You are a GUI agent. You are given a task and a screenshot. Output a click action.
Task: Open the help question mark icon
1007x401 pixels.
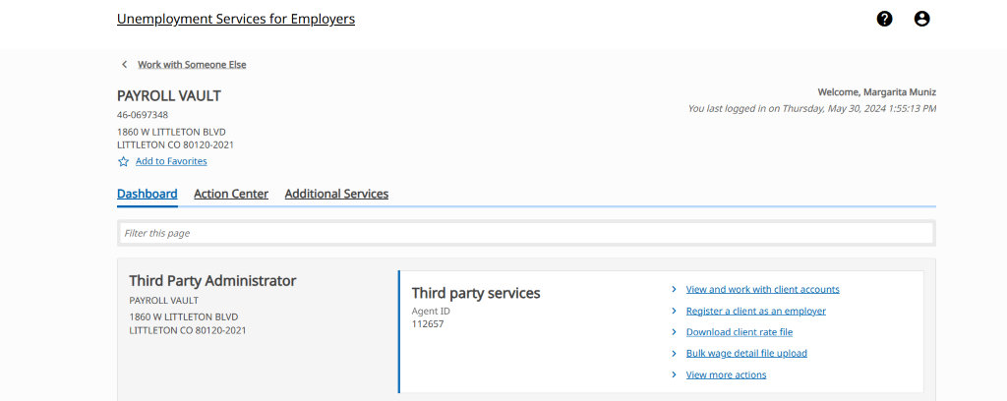pyautogui.click(x=884, y=20)
